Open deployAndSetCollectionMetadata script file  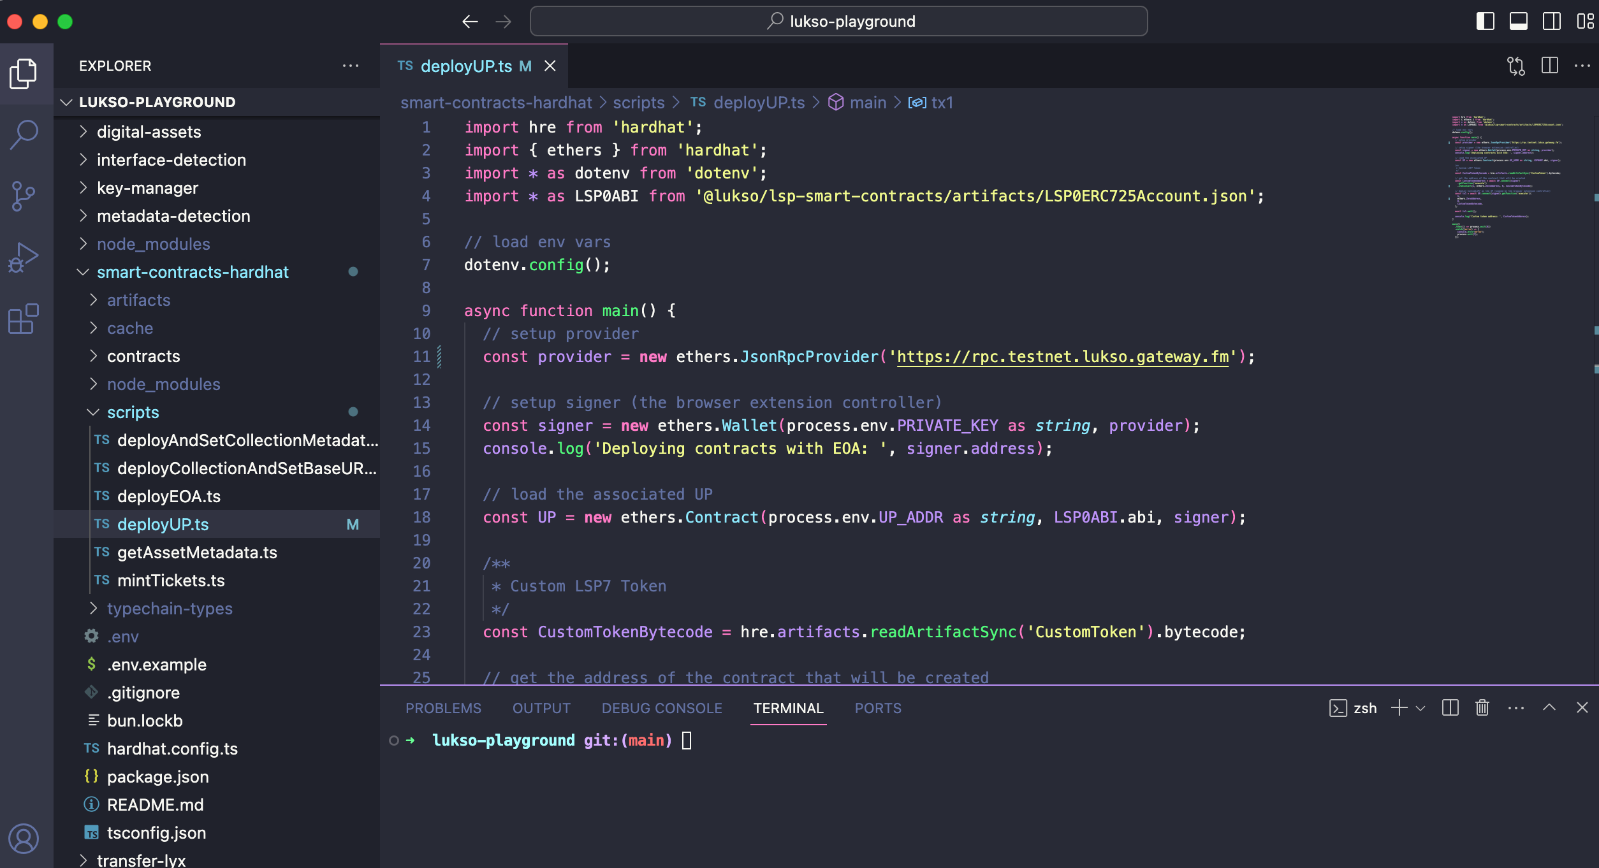pyautogui.click(x=217, y=440)
